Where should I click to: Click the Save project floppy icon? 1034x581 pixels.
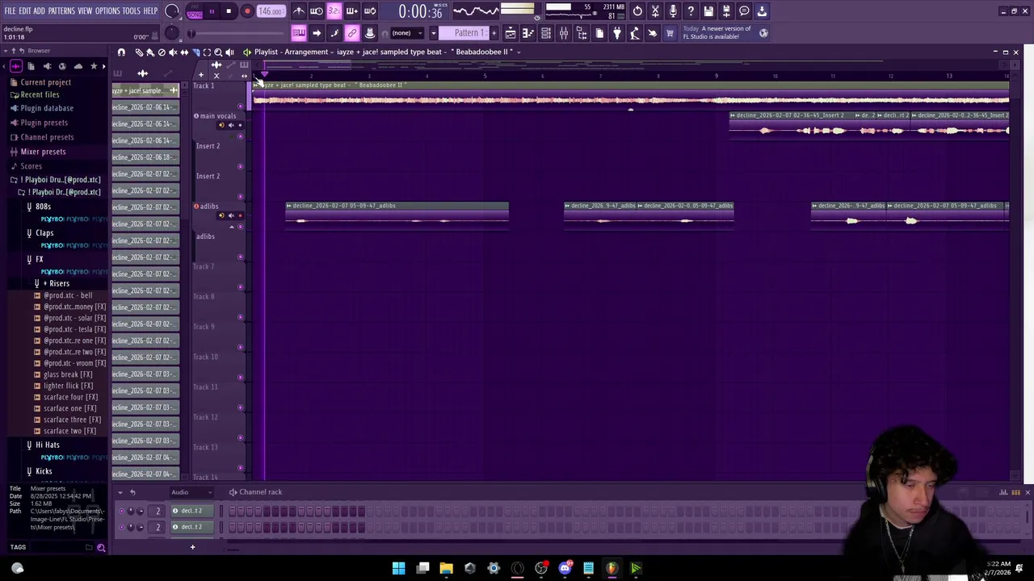708,11
